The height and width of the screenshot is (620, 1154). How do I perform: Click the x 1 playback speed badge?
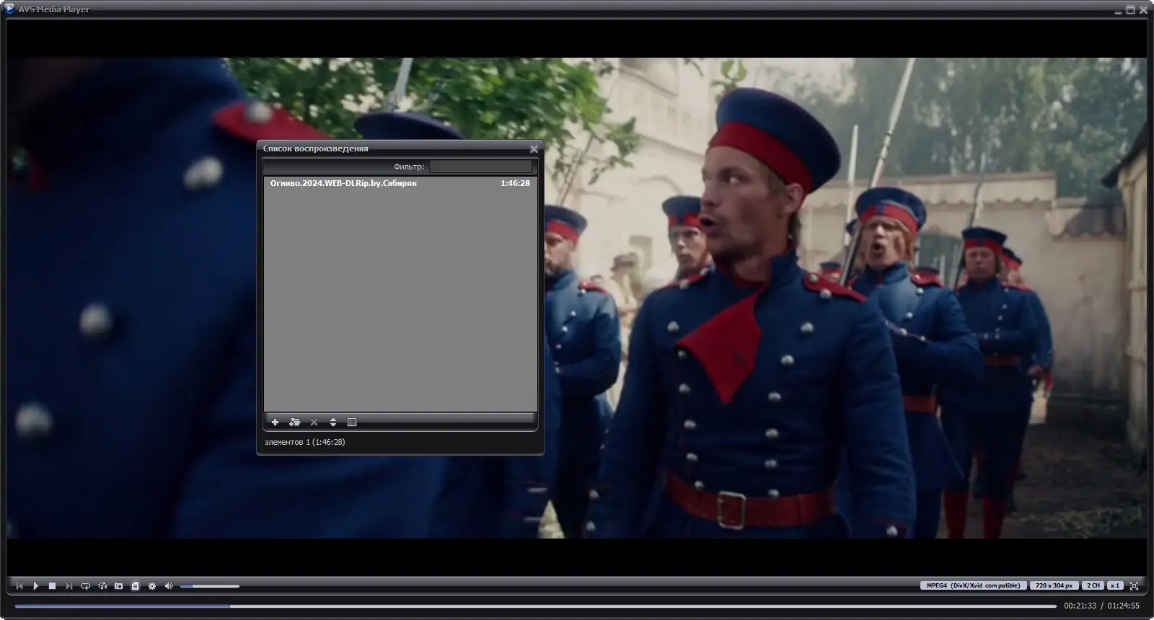1115,585
